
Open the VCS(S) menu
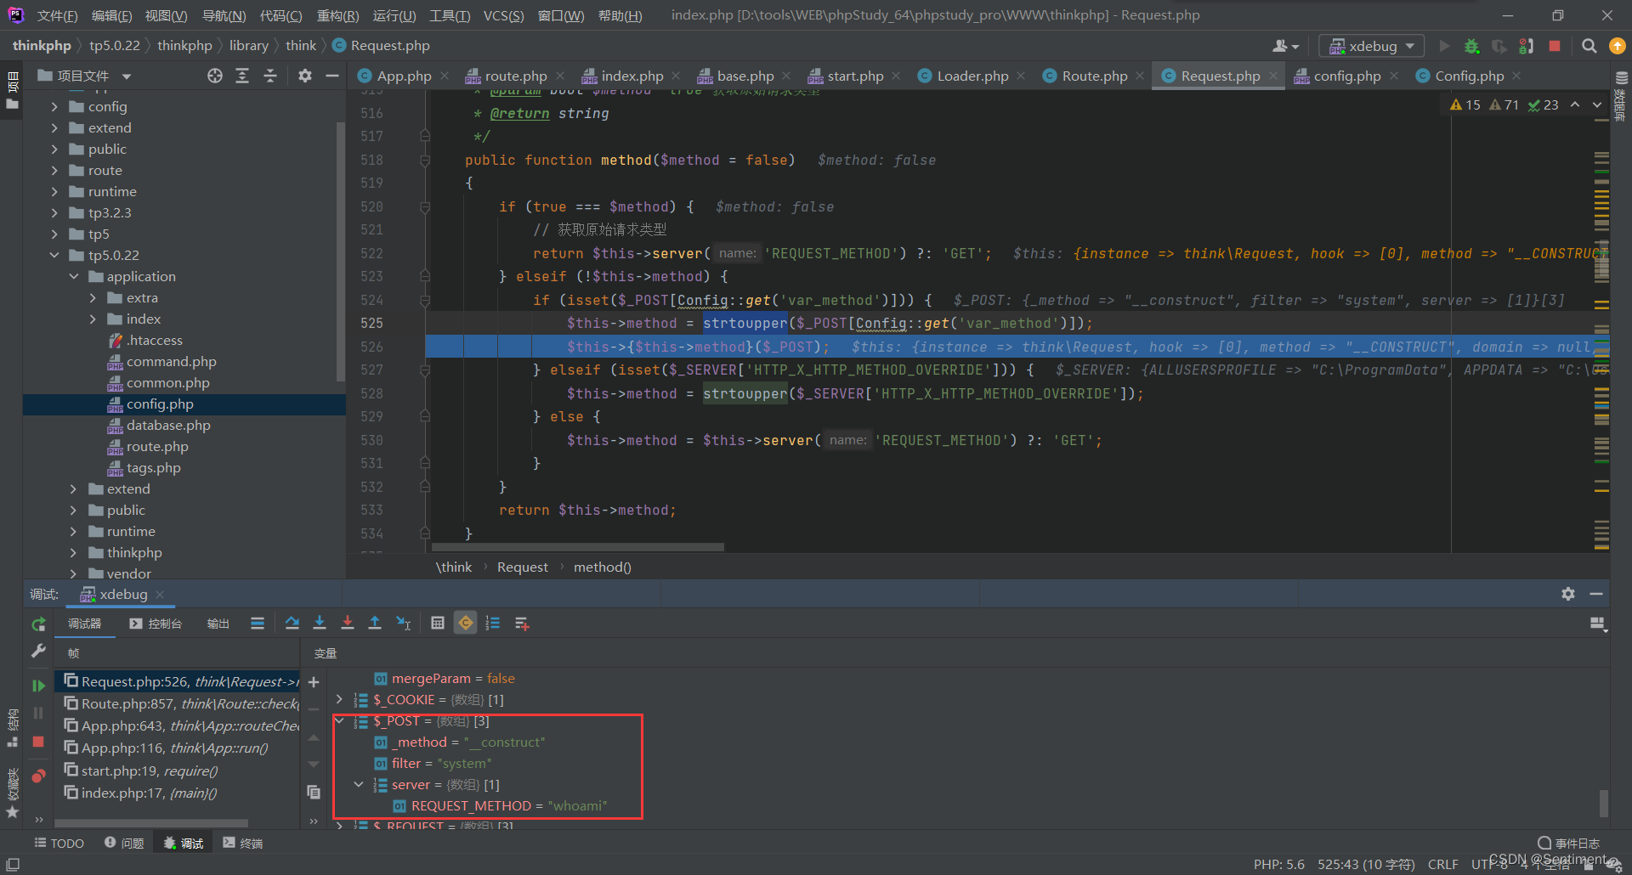click(x=503, y=15)
